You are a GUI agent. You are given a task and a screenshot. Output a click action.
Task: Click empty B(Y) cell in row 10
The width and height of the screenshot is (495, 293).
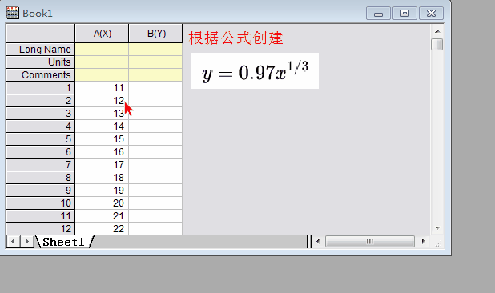tap(155, 203)
